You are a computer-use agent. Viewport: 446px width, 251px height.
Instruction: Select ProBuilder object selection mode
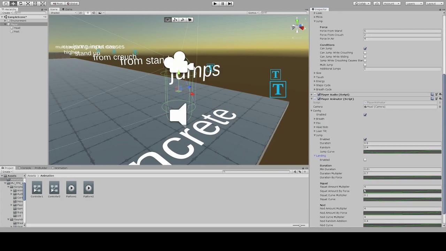pyautogui.click(x=168, y=20)
